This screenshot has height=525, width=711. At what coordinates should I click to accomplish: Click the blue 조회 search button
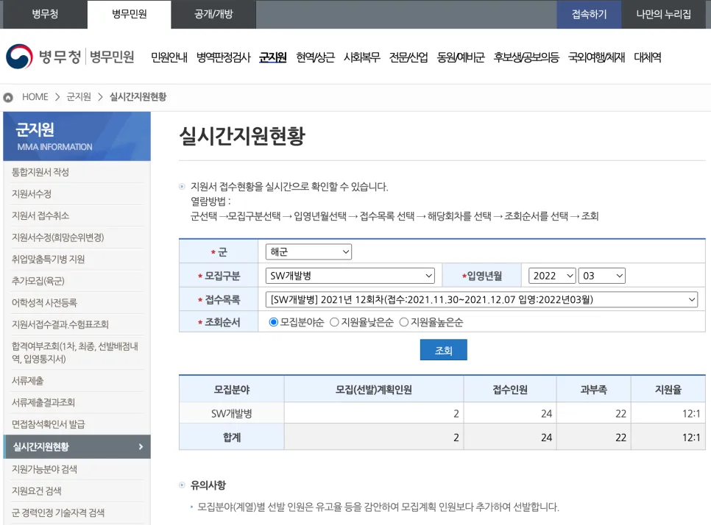pos(444,350)
